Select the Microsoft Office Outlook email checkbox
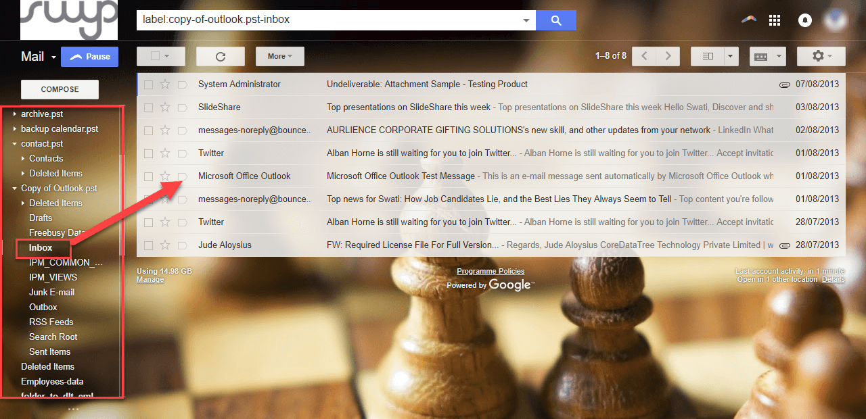The width and height of the screenshot is (866, 419). [x=148, y=176]
